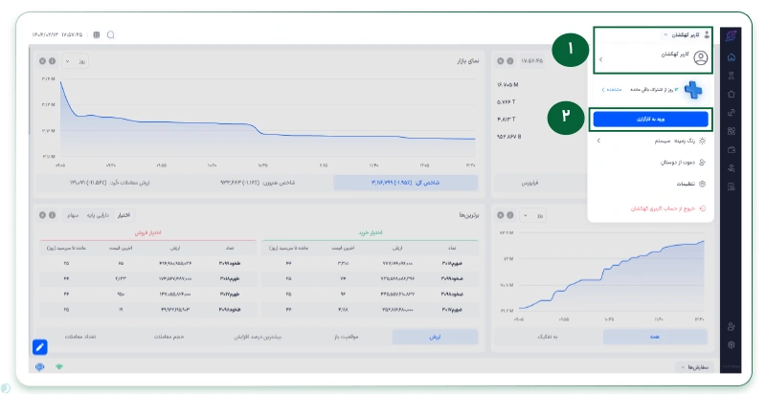Click the ورود به کارگزاری blue button

coord(650,120)
